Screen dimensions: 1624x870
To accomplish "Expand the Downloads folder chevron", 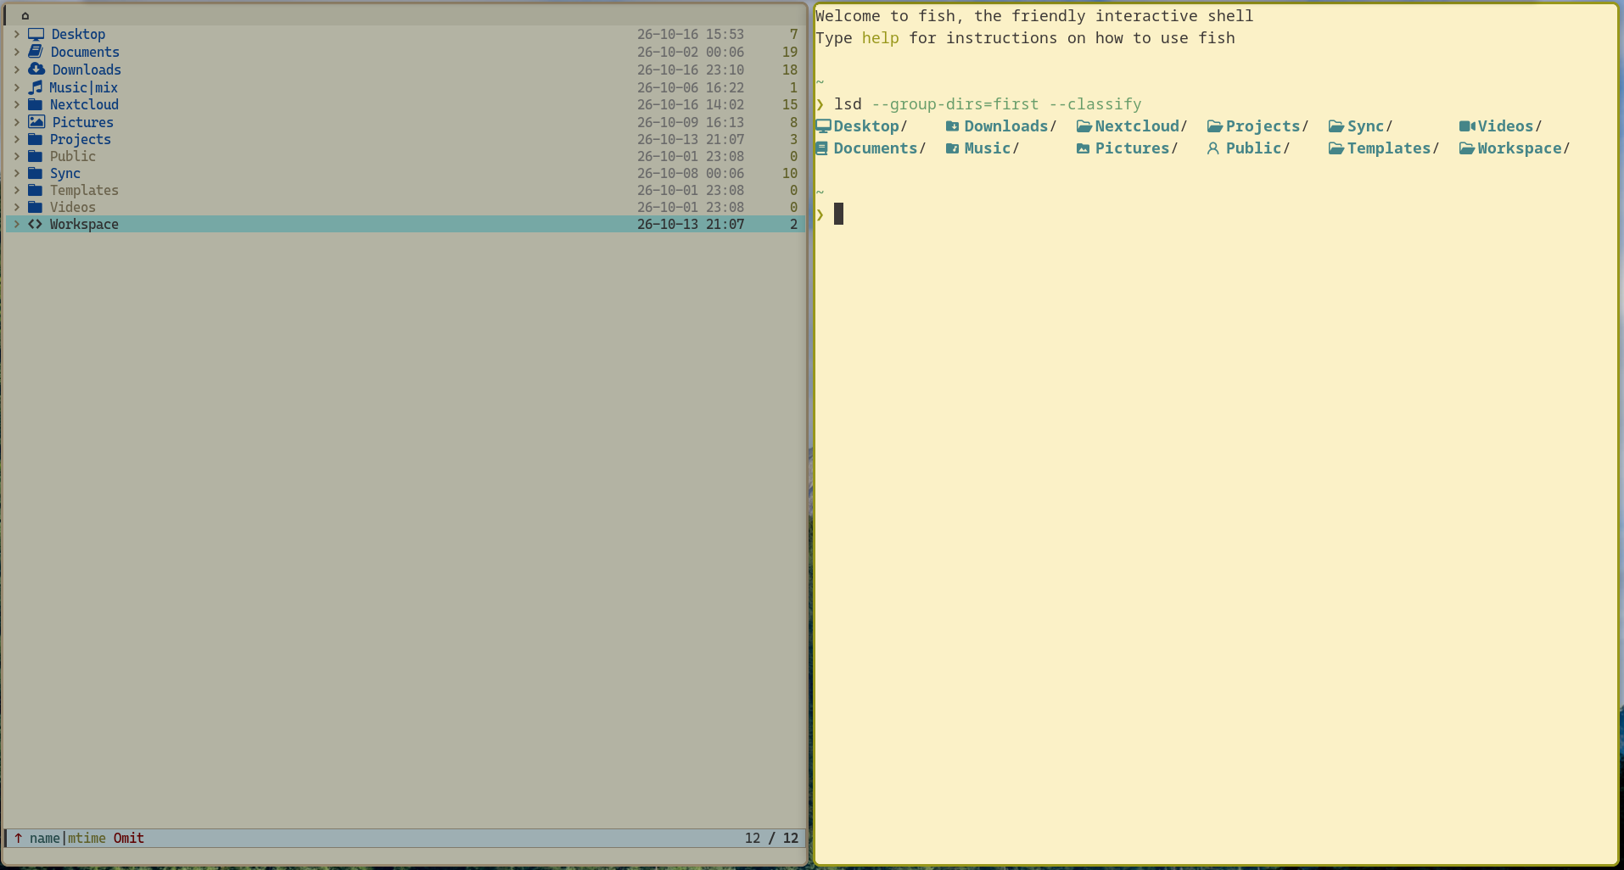I will tap(16, 70).
